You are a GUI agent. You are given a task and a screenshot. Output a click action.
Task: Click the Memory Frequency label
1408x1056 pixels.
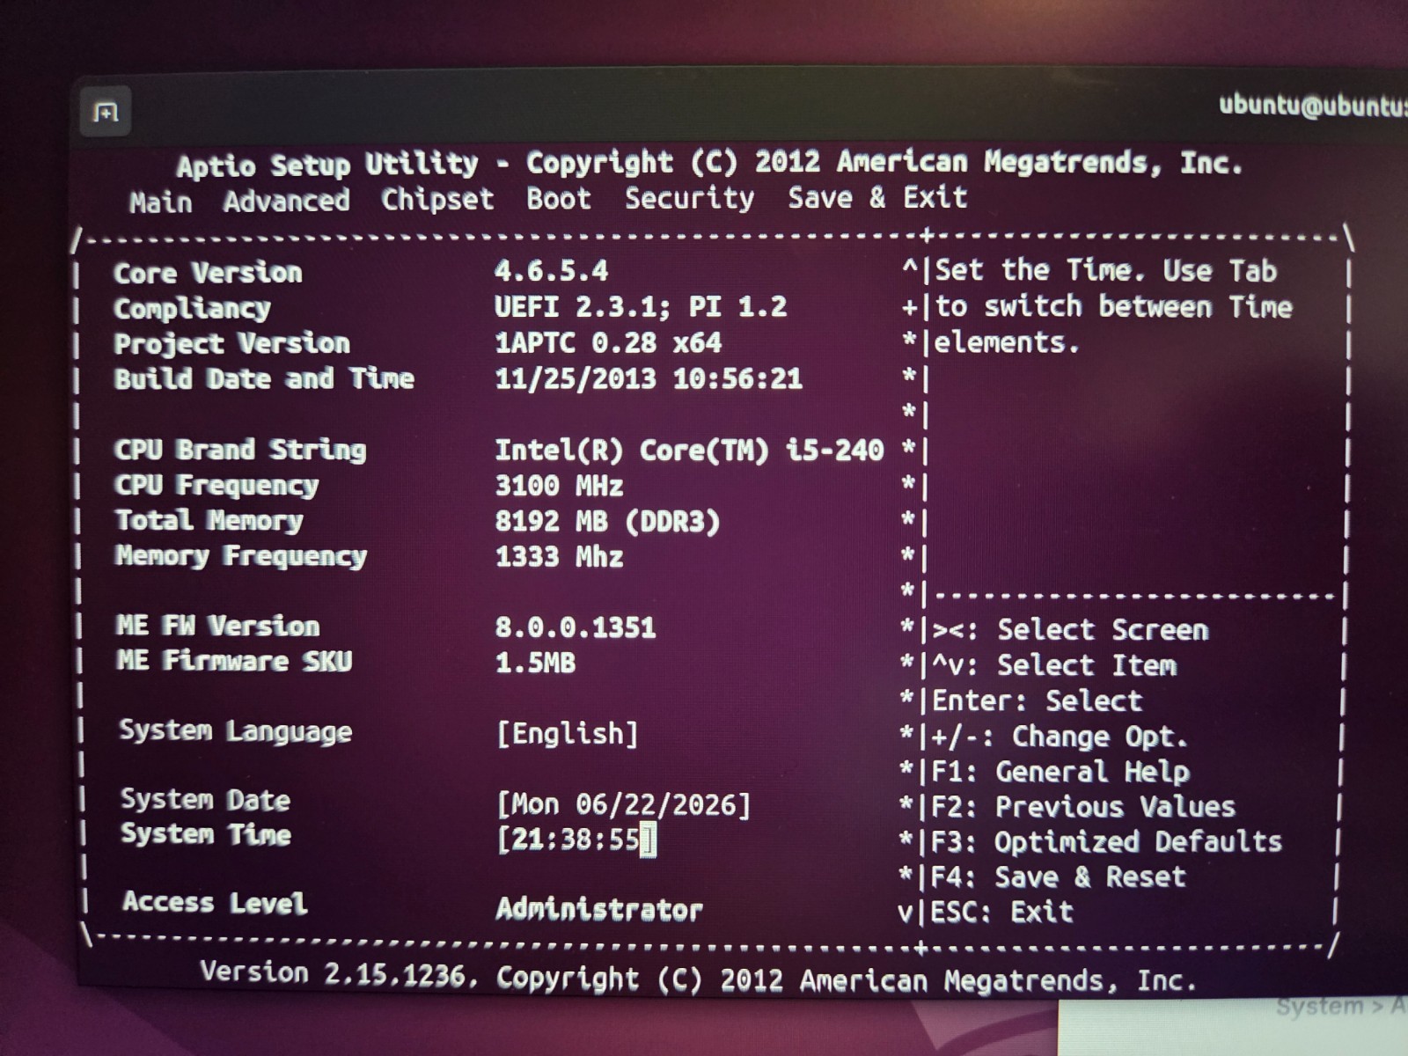pyautogui.click(x=241, y=556)
